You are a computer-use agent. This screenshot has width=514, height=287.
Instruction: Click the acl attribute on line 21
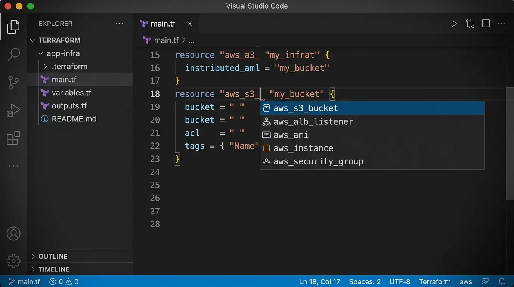pos(192,133)
